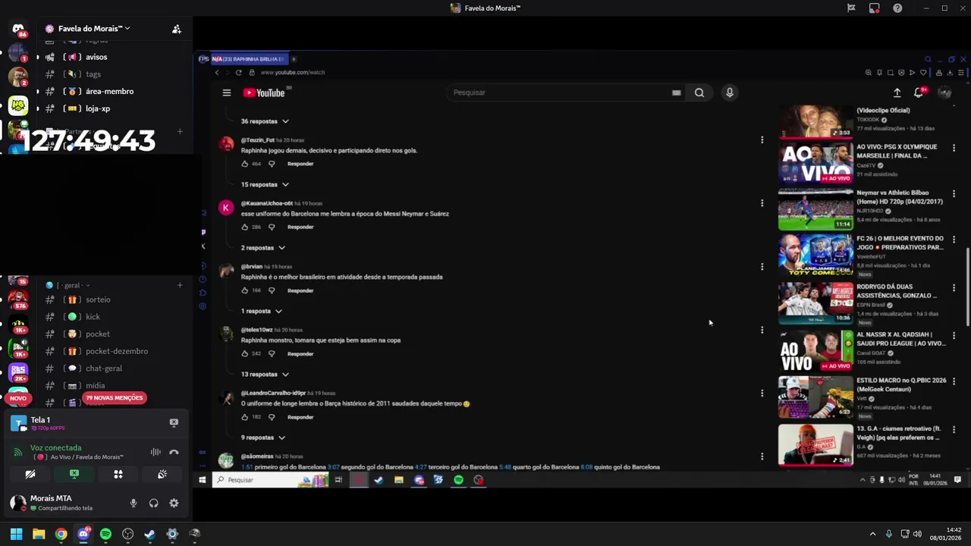
Task: Toggle Discord camera on or off
Action: [30, 474]
